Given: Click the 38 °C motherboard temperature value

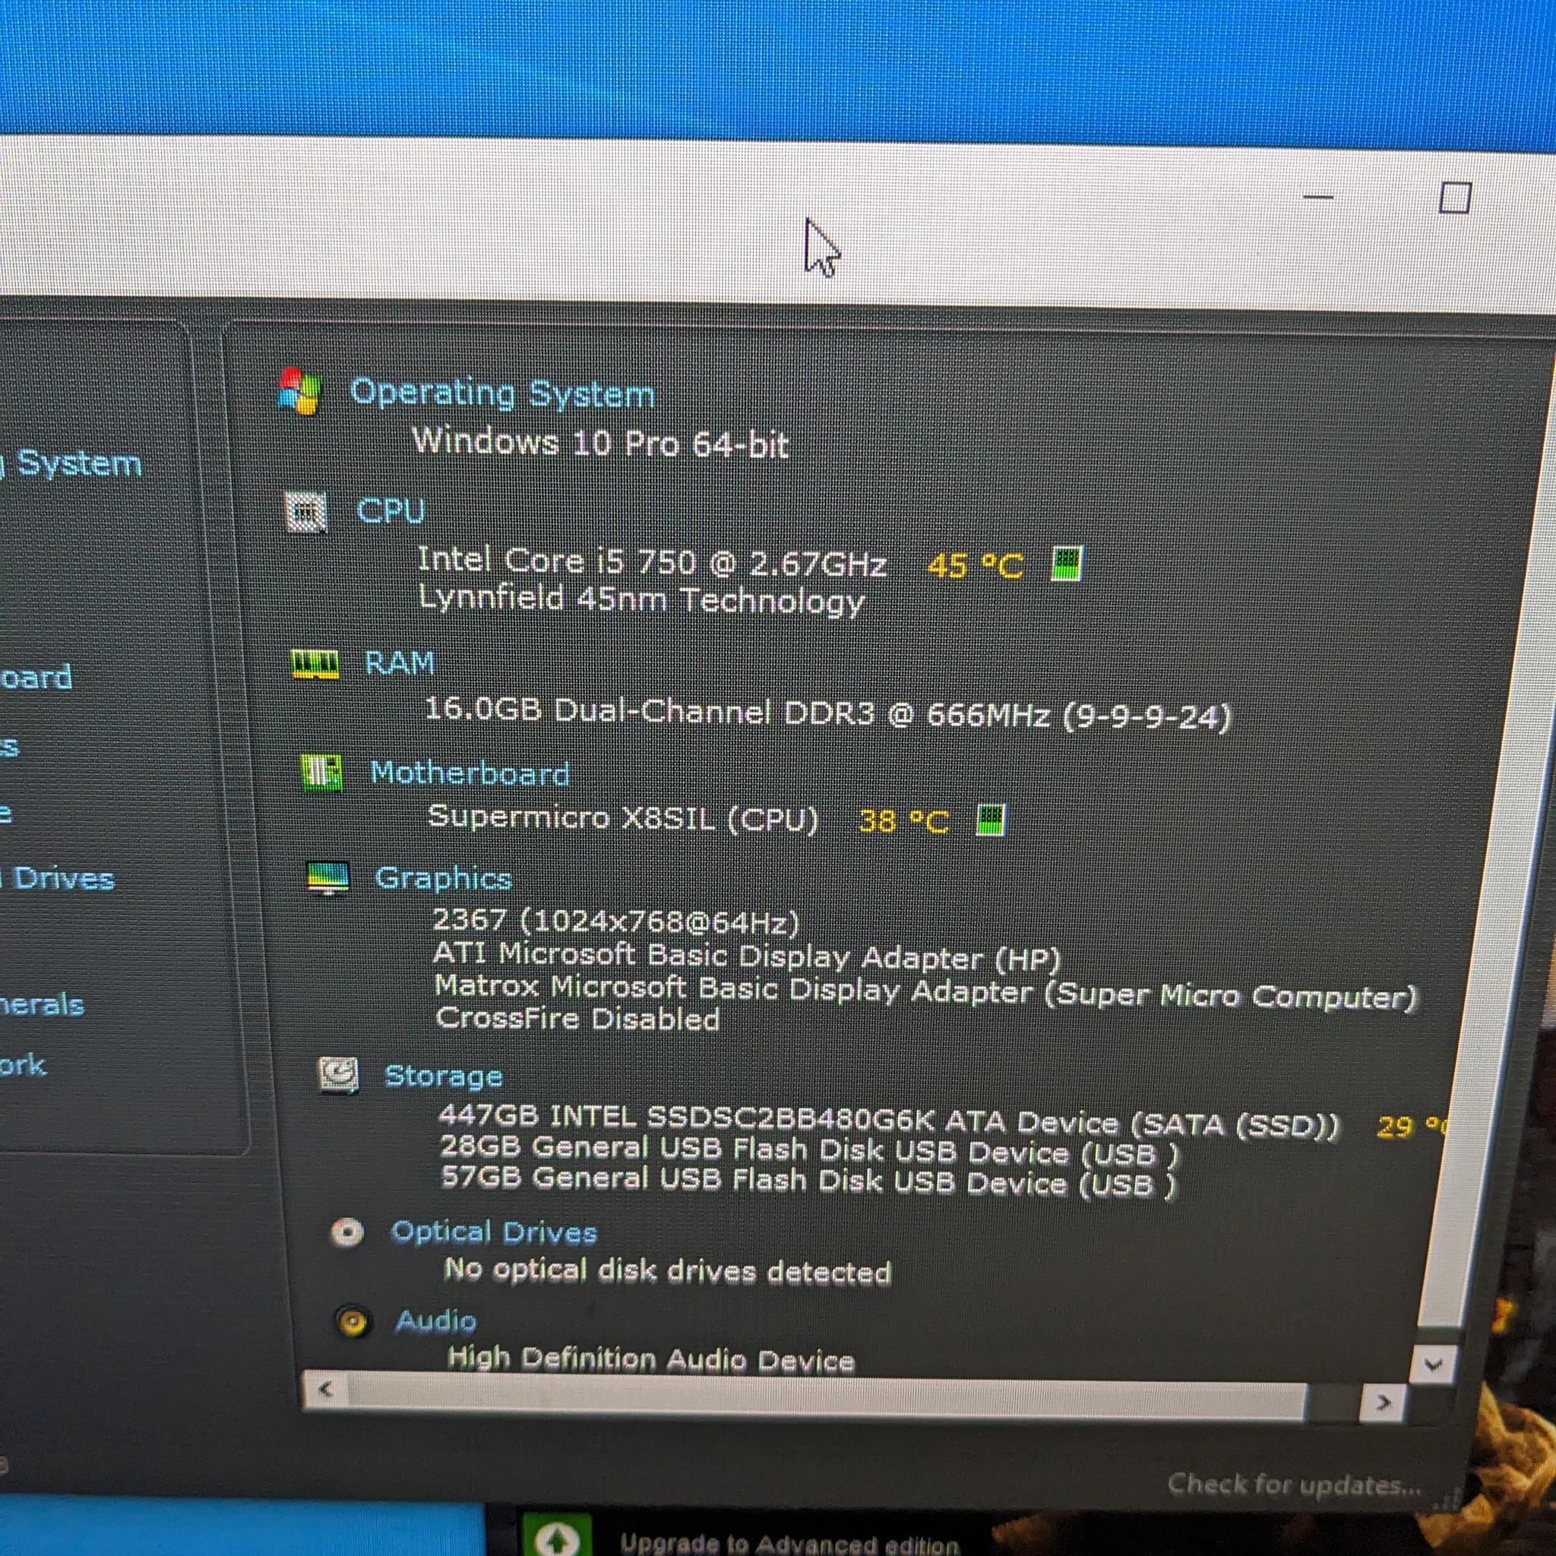Looking at the screenshot, I should [x=903, y=821].
